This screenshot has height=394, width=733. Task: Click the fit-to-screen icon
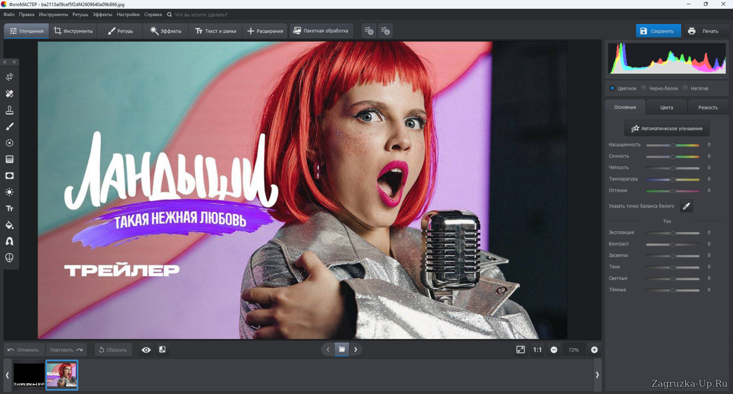coord(520,350)
